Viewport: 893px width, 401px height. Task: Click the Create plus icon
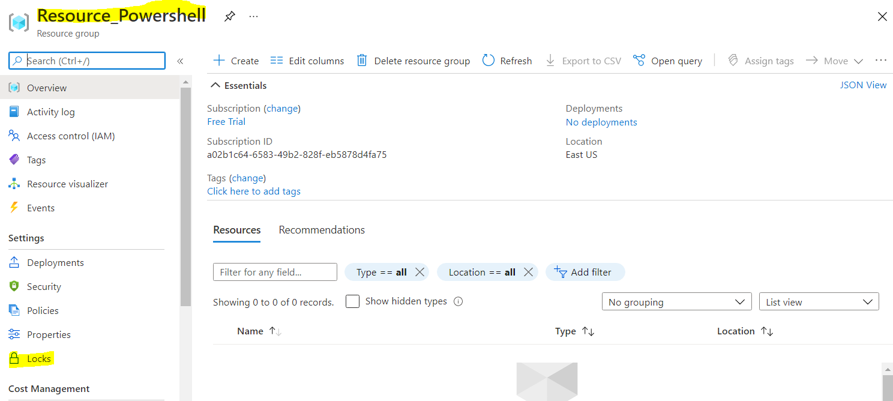[219, 61]
